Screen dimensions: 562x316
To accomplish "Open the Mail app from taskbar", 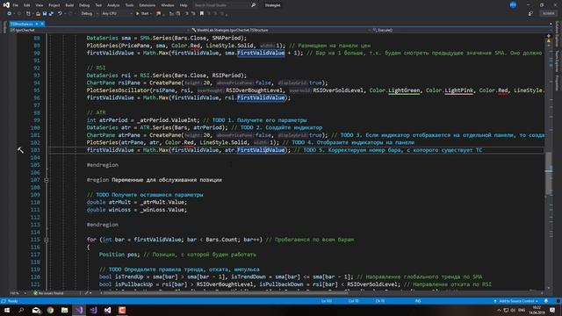I will coord(36,310).
